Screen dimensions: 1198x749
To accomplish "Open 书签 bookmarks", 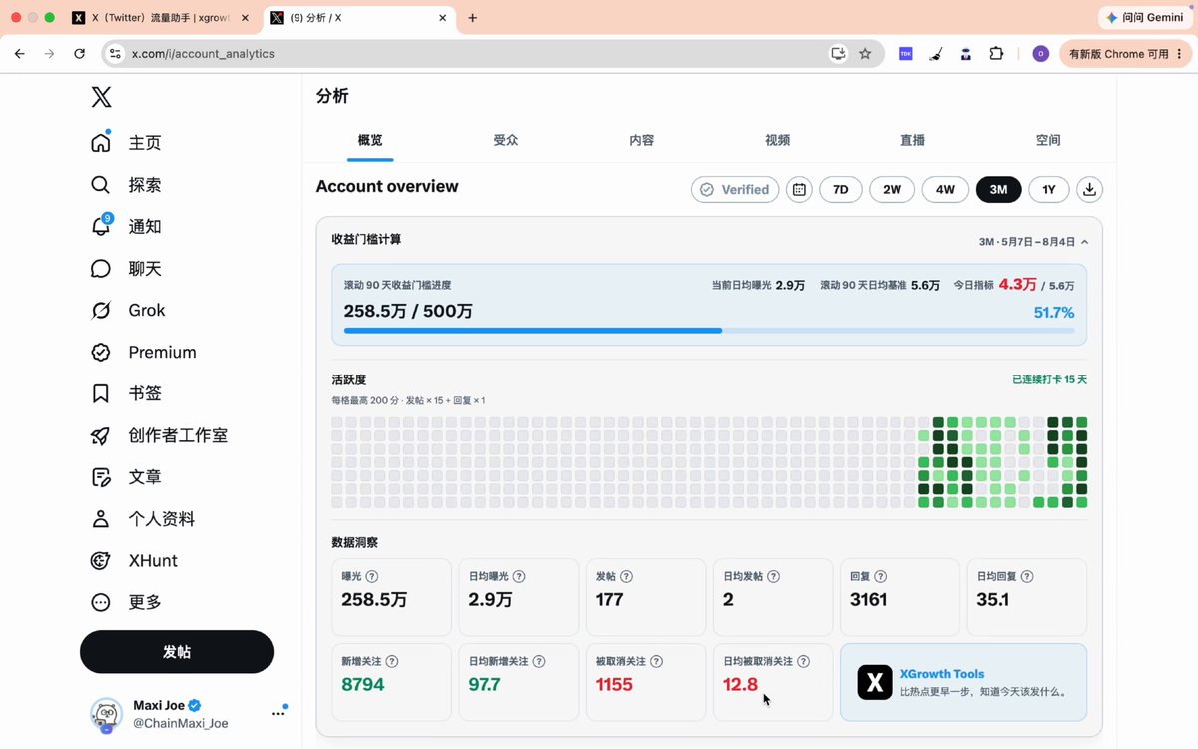I will 126,394.
